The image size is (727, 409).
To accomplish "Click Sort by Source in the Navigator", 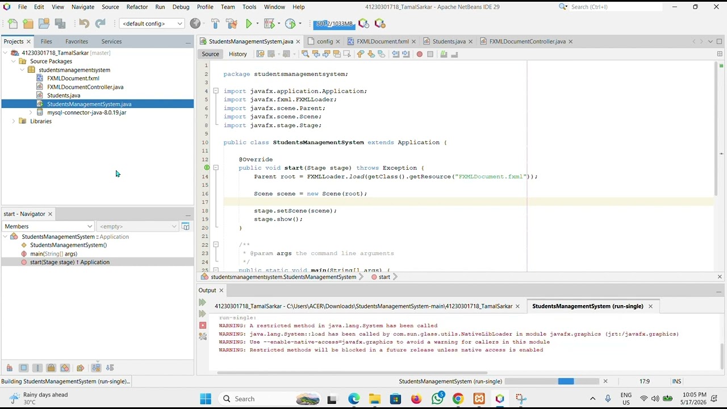I will (x=110, y=368).
